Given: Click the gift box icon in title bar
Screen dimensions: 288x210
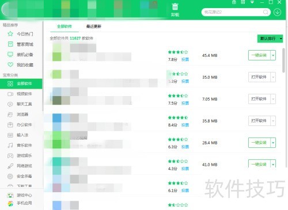Looking at the screenshot, I should tap(234, 2).
